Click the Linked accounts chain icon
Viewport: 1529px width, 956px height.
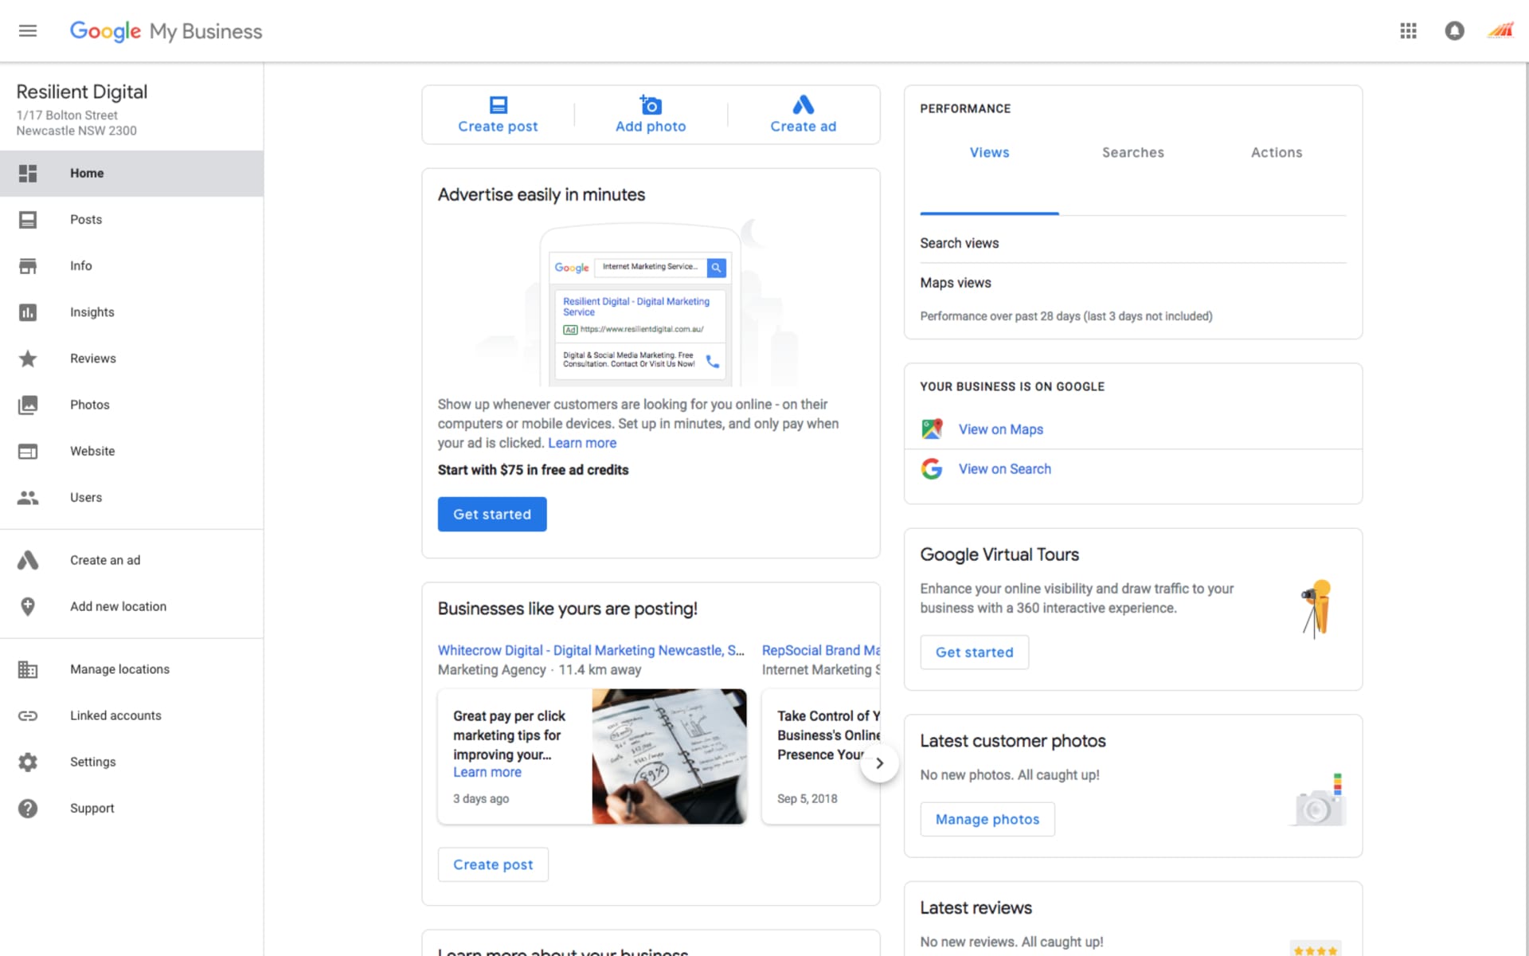(28, 715)
